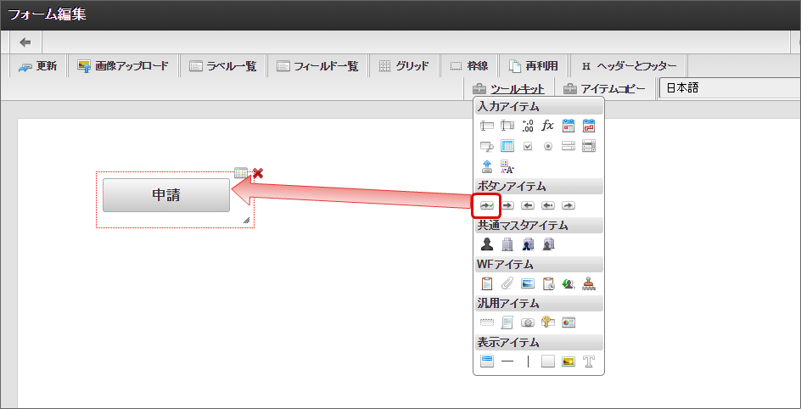Select the fx function item icon

pos(548,125)
